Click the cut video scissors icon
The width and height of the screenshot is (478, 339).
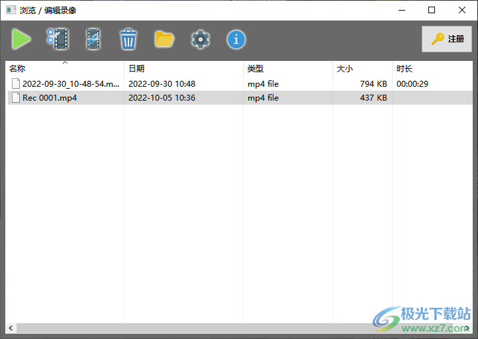tap(58, 40)
